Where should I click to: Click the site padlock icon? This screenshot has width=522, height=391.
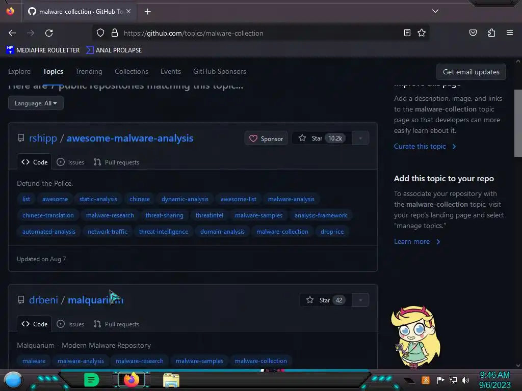point(115,33)
